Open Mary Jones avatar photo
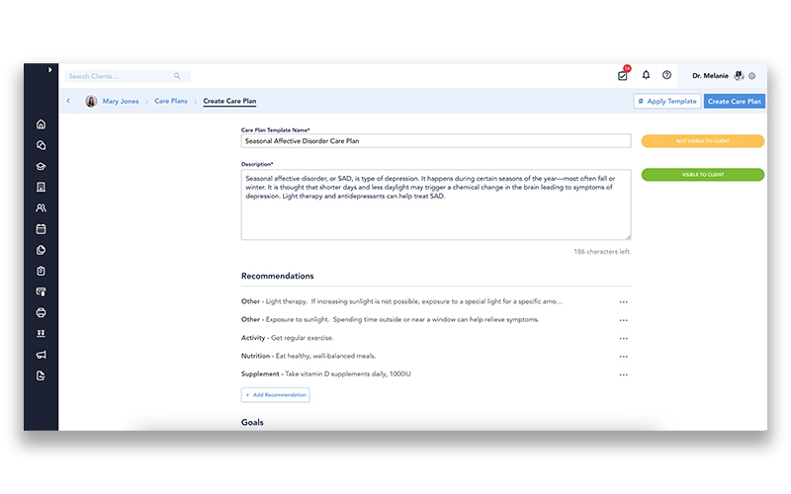The image size is (791, 494). pyautogui.click(x=91, y=102)
